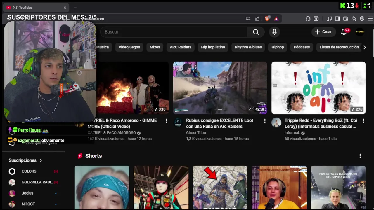Open the Short with red arrow hooded figures

[x=220, y=188]
